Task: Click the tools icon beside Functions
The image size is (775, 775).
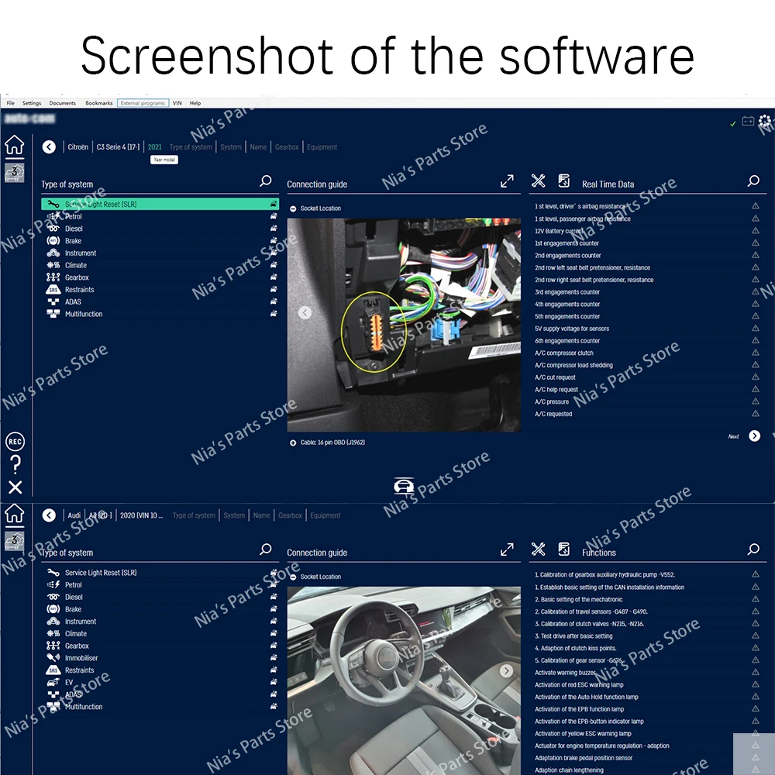Action: pyautogui.click(x=539, y=549)
